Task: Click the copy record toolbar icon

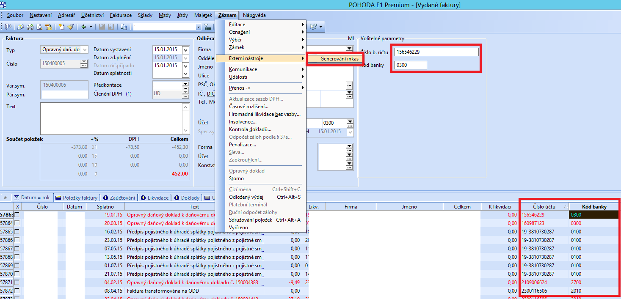Action: (124, 27)
